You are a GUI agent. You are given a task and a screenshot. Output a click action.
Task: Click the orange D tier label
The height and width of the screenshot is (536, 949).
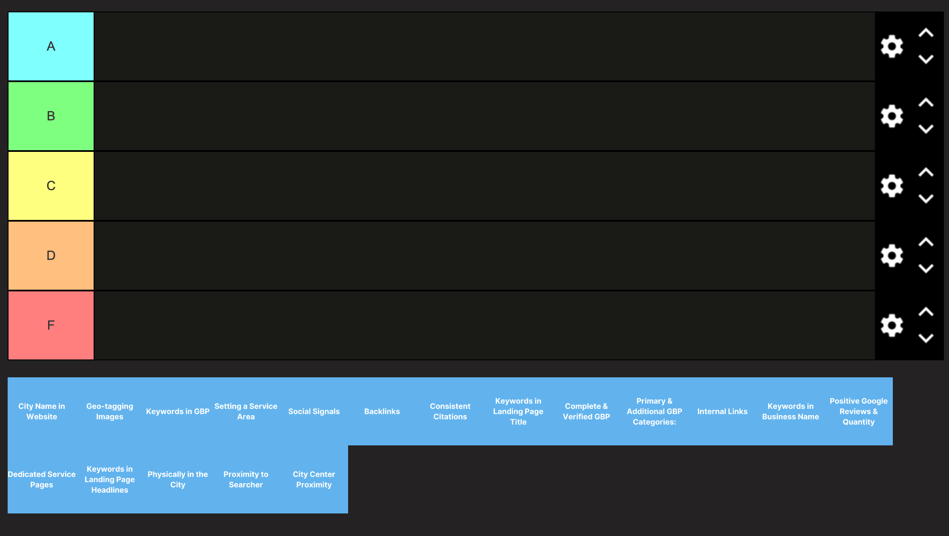point(51,256)
